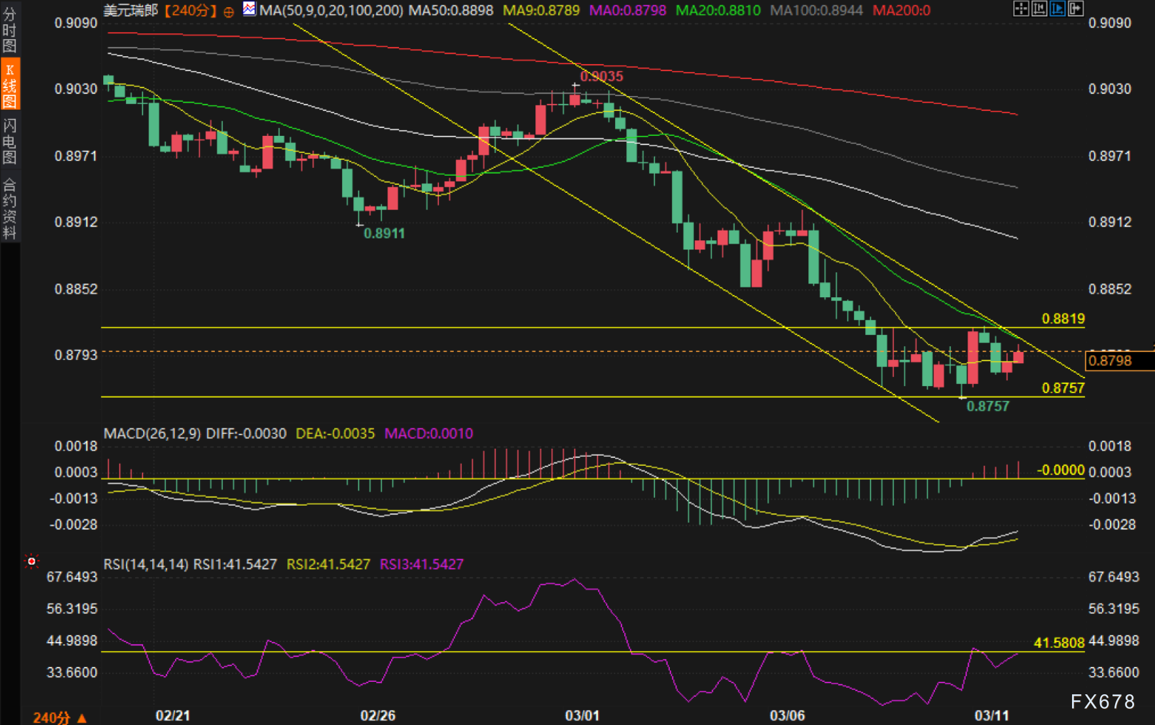Click the 【240分】 period label in header
The height and width of the screenshot is (725, 1155).
click(x=189, y=10)
